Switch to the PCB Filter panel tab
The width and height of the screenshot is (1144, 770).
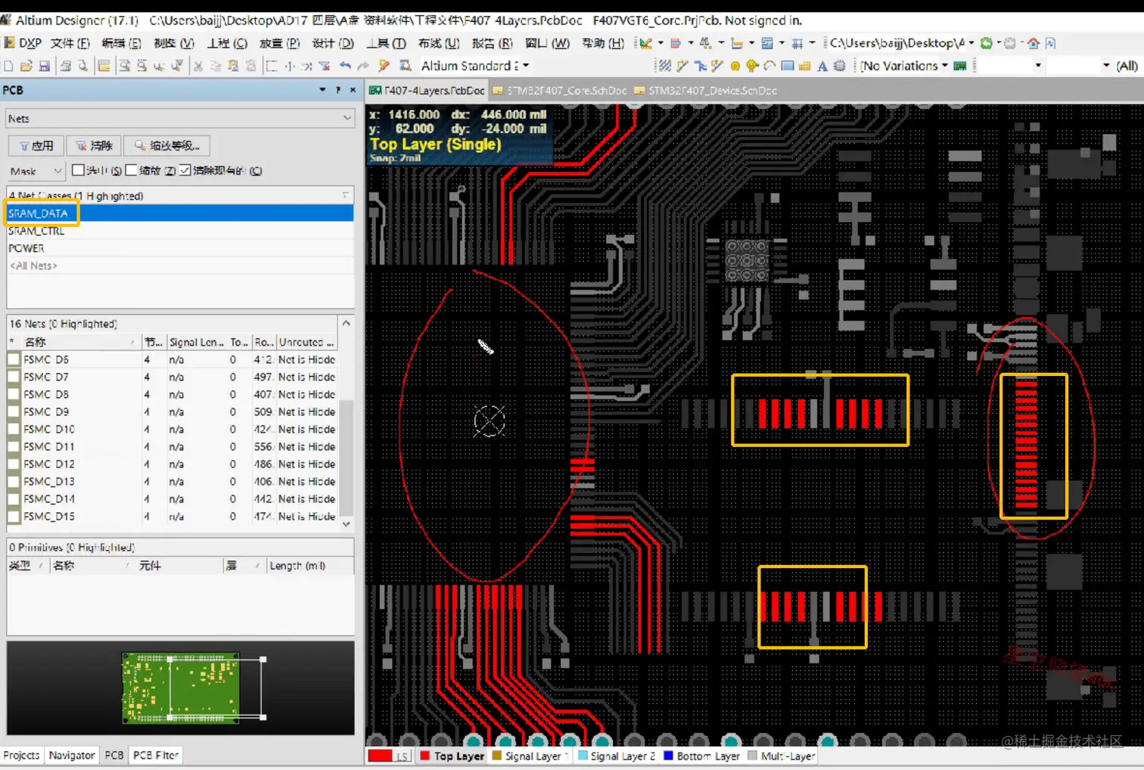click(x=156, y=755)
